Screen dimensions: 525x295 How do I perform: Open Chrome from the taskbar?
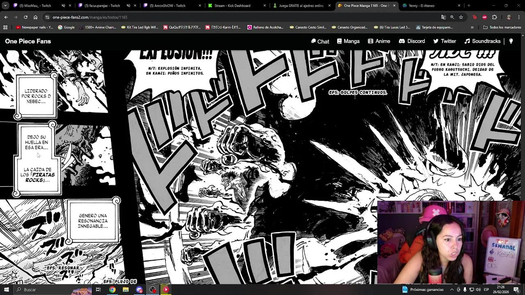coord(112,290)
